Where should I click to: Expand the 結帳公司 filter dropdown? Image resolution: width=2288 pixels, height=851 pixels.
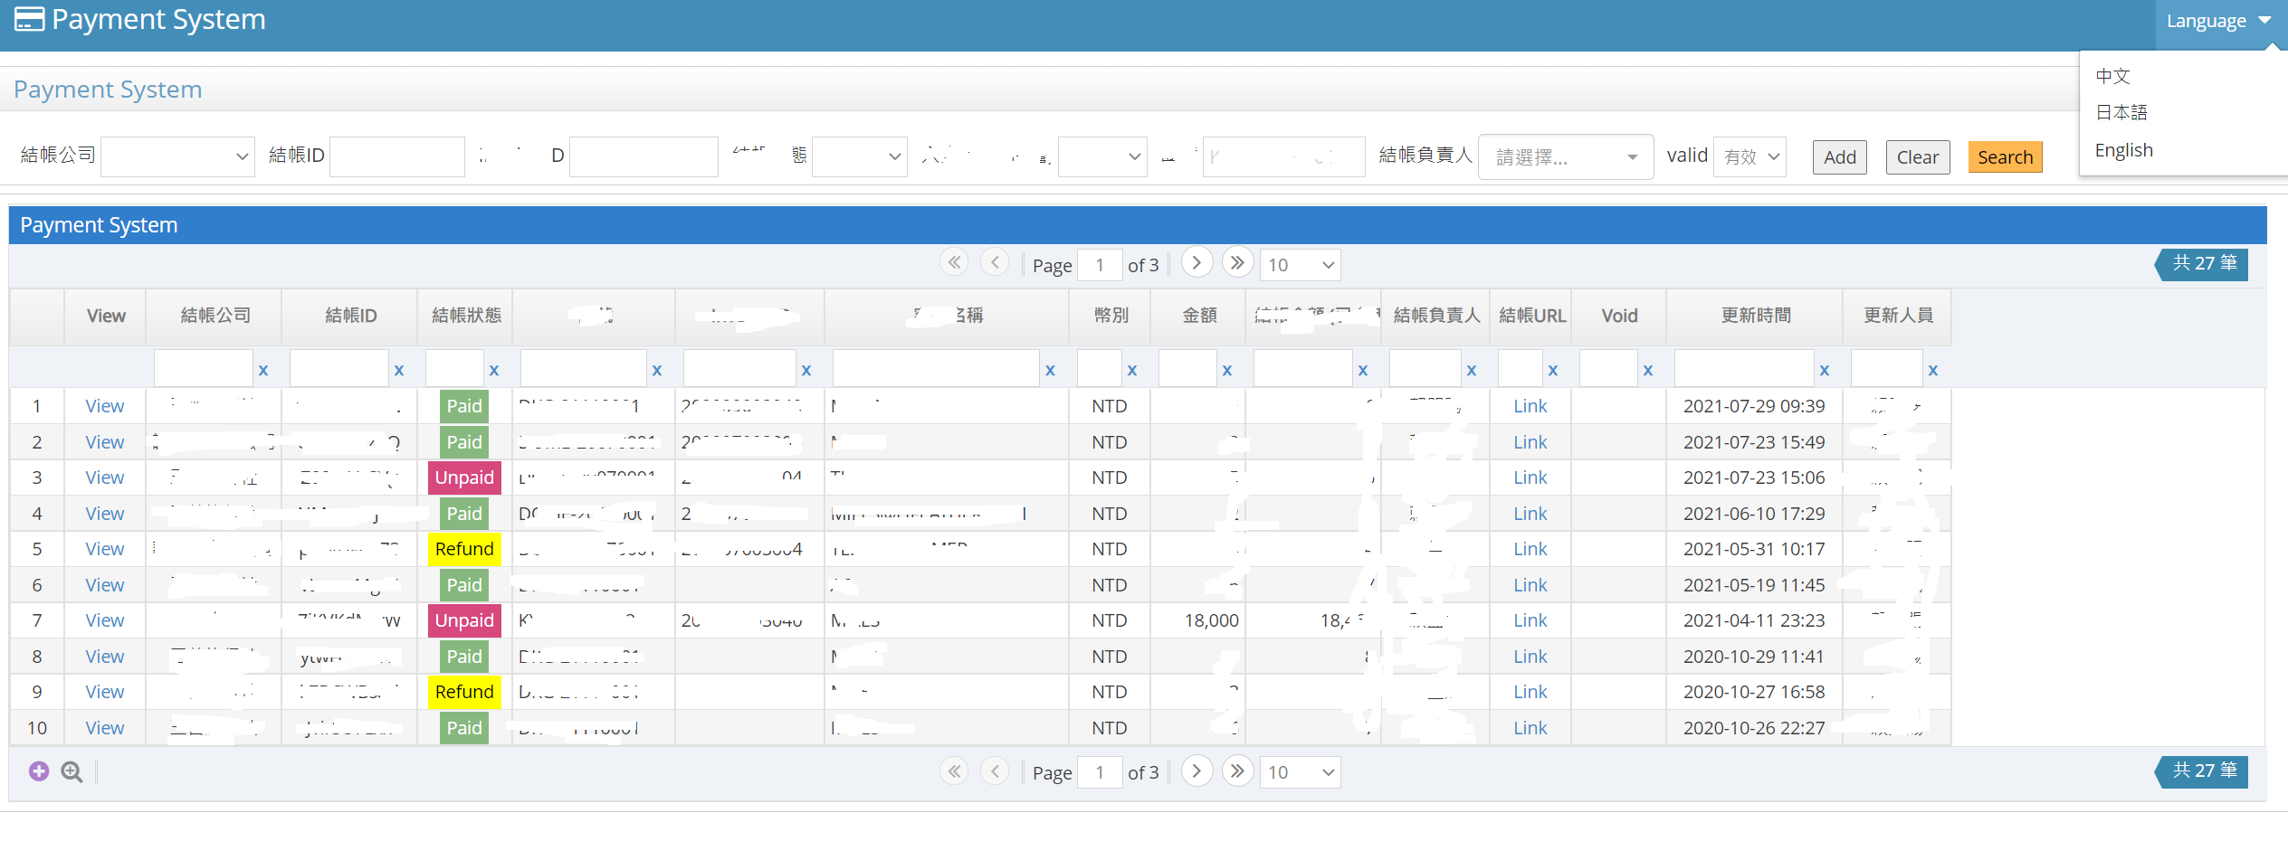(177, 156)
